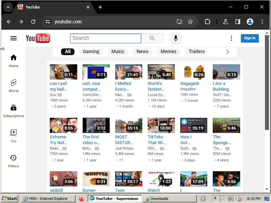The width and height of the screenshot is (271, 203).
Task: Show more category chips with the right chevron
Action: click(x=227, y=52)
